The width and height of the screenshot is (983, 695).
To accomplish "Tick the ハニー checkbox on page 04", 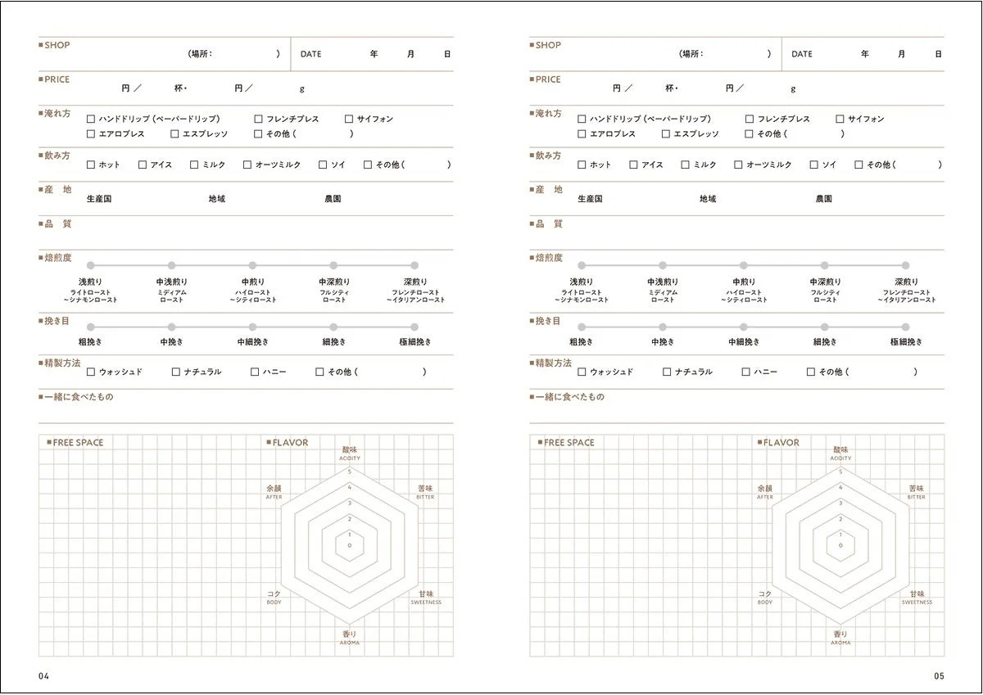I will click(x=255, y=372).
